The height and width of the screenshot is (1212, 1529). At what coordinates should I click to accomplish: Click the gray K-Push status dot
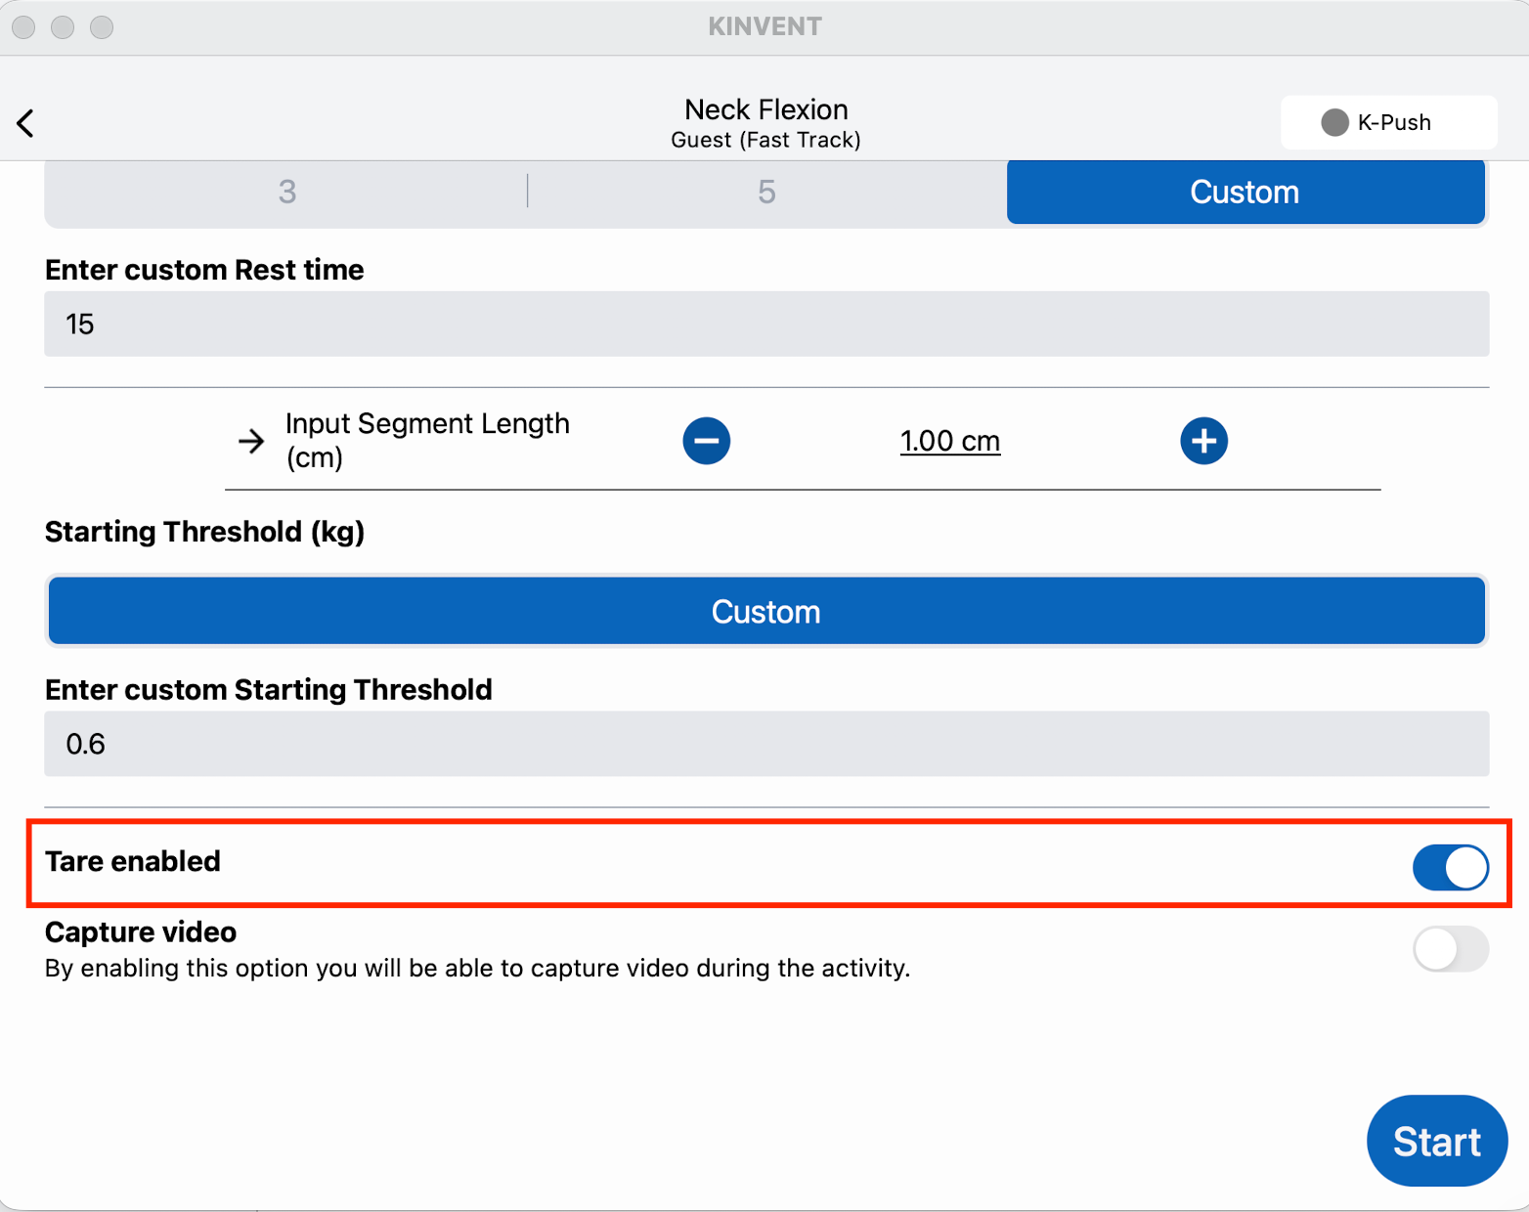(1334, 122)
